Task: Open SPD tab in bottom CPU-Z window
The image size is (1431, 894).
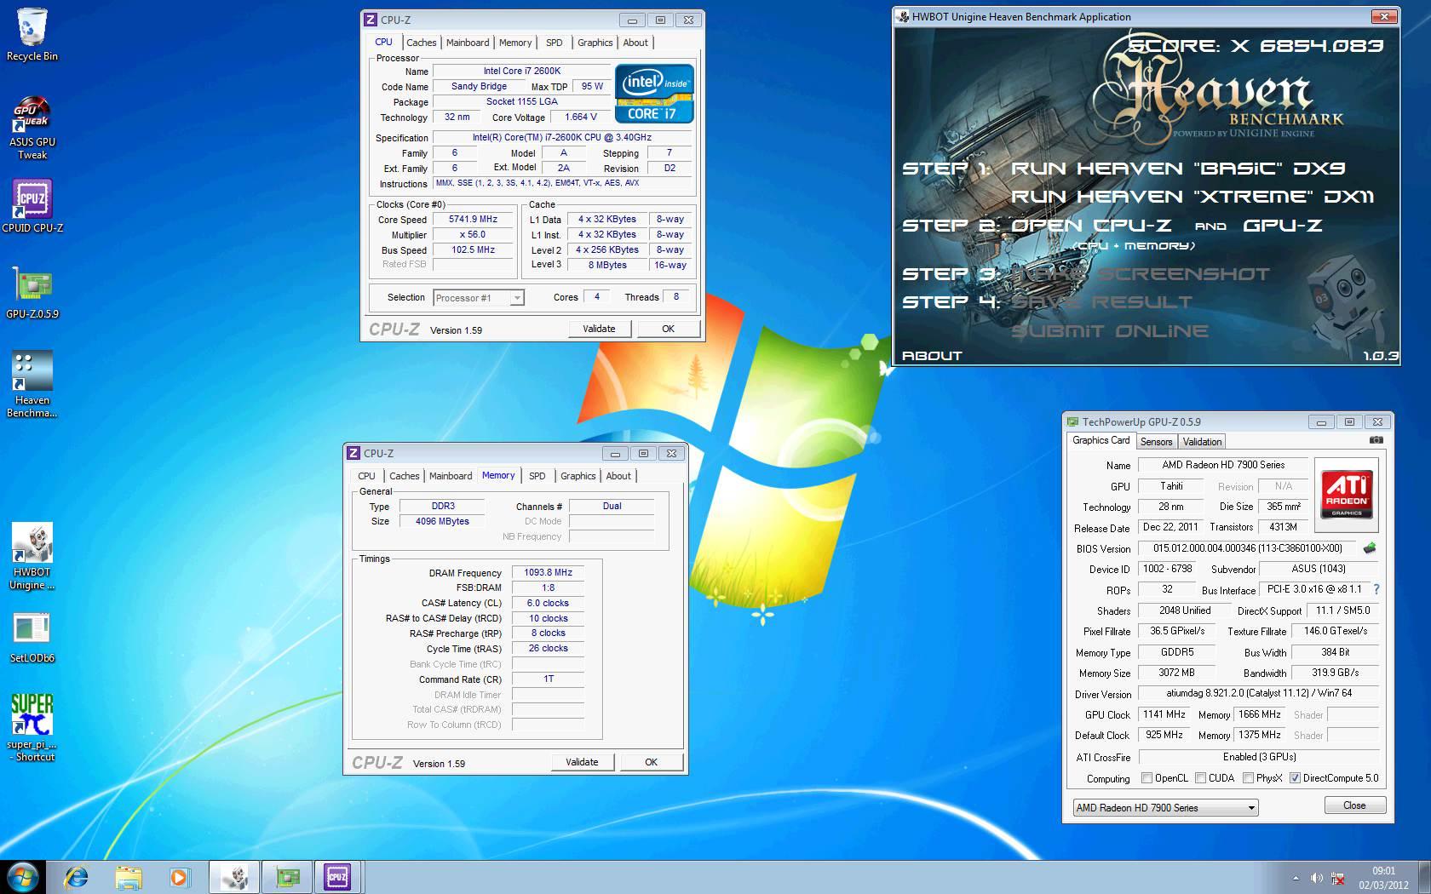Action: 537,476
